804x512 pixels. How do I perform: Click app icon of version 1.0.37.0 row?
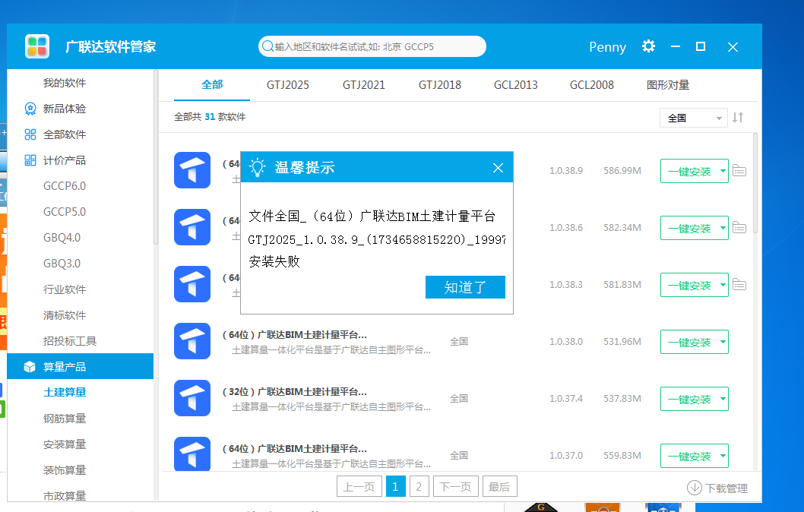[192, 454]
